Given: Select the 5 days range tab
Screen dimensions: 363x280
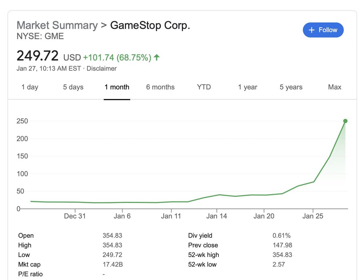Looking at the screenshot, I should (73, 87).
